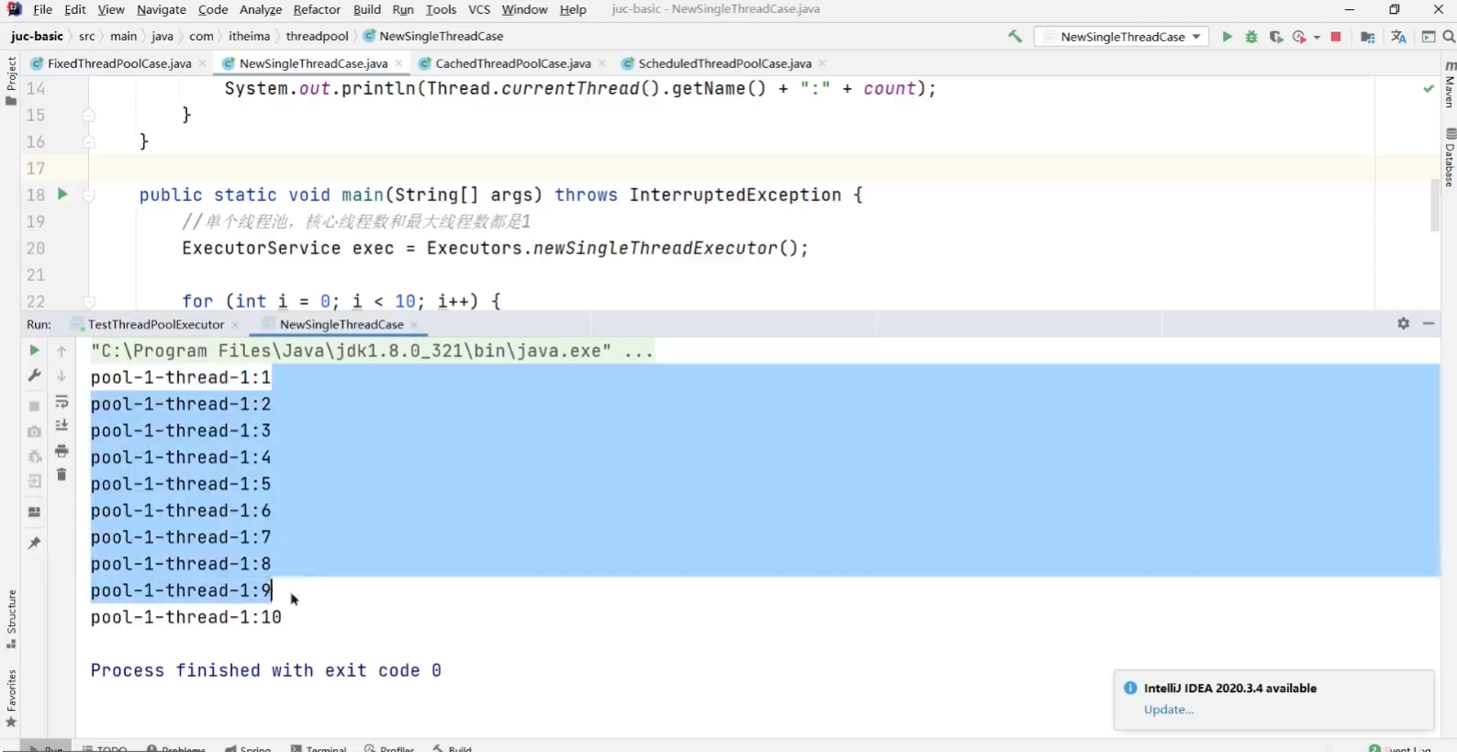This screenshot has height=752, width=1457.
Task: Click 'Process finished with exit code 0'
Action: pos(265,670)
